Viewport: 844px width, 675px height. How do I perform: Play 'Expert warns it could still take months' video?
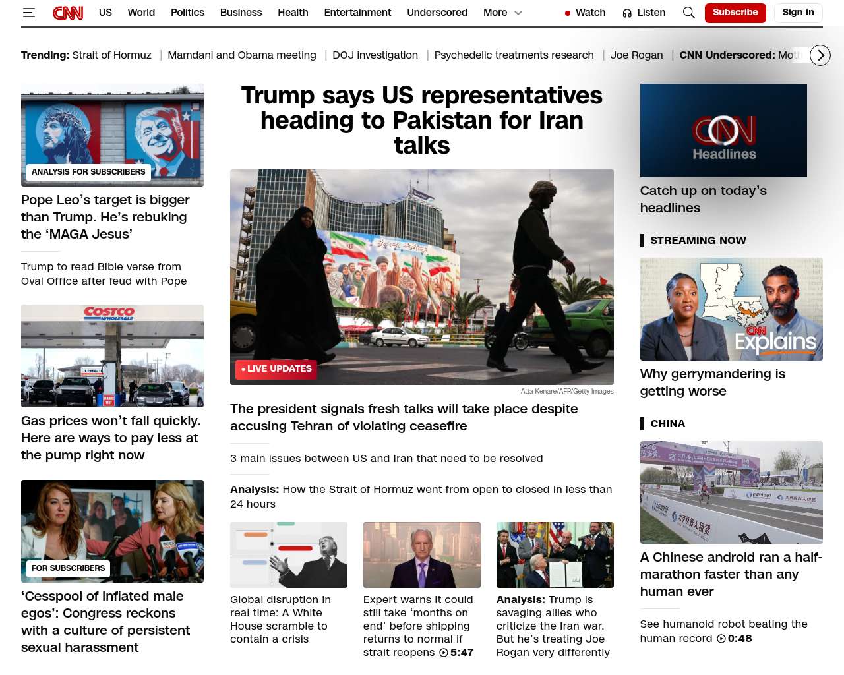tap(419, 626)
